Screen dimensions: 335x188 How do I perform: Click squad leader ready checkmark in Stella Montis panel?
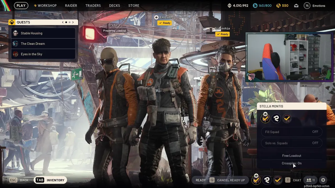pos(265,118)
